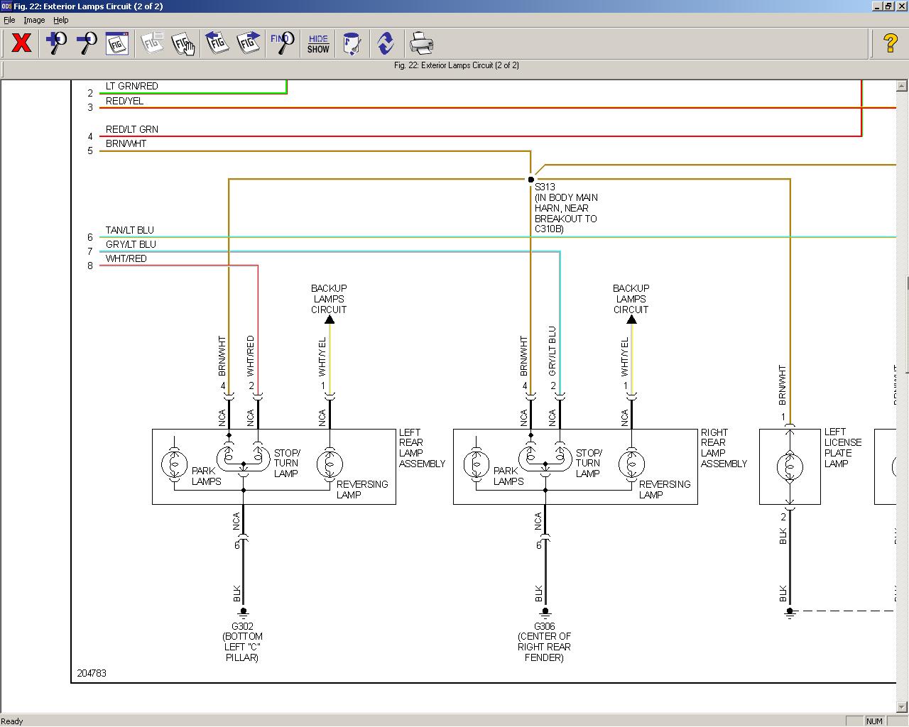This screenshot has height=727, width=909.
Task: Fit figure to window icon
Action: [x=117, y=43]
